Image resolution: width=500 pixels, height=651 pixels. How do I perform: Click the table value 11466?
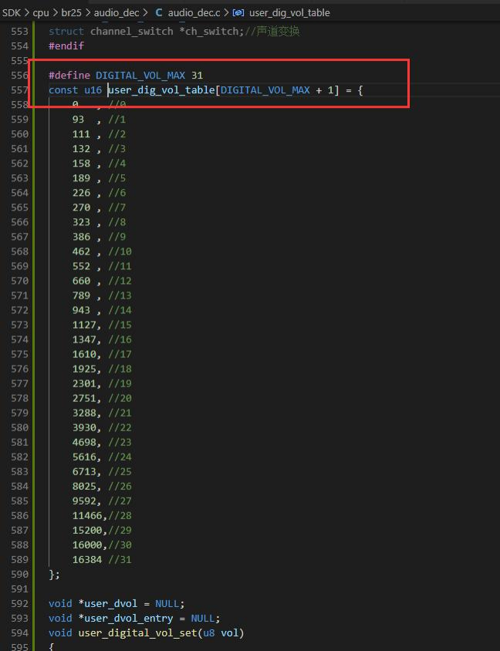86,516
